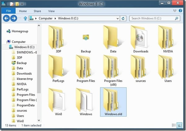Open the Share ribbon tab

click(37, 11)
